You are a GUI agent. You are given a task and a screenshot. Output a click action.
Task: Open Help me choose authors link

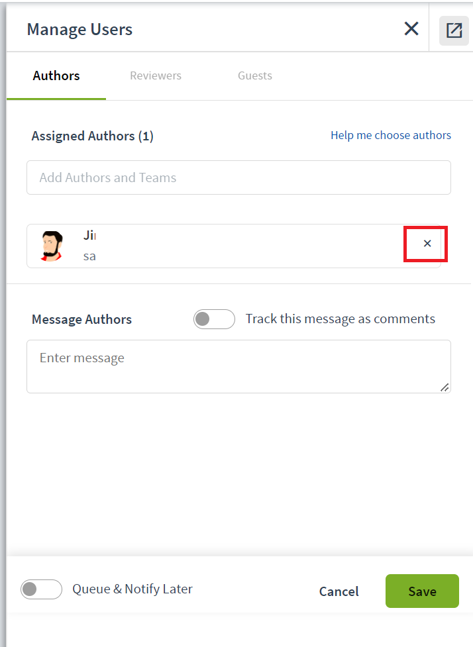point(390,135)
